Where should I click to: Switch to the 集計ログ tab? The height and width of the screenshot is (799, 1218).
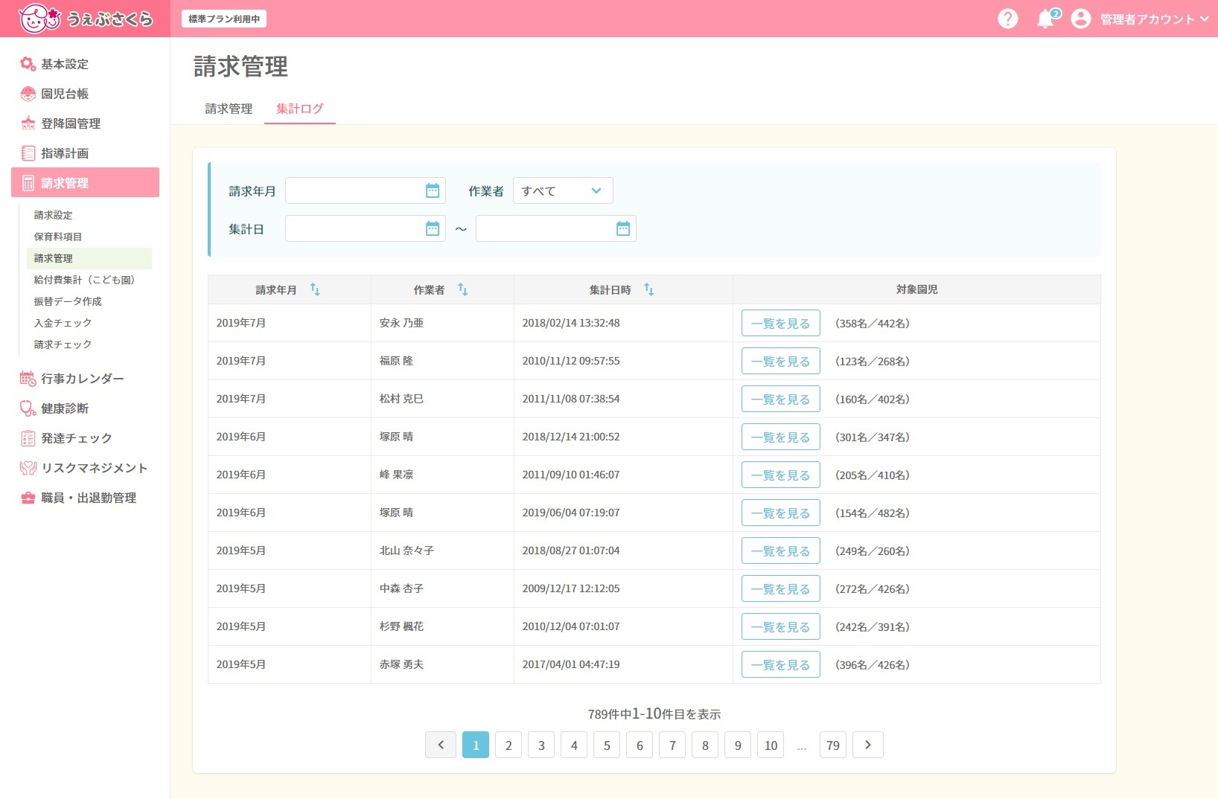click(x=300, y=109)
